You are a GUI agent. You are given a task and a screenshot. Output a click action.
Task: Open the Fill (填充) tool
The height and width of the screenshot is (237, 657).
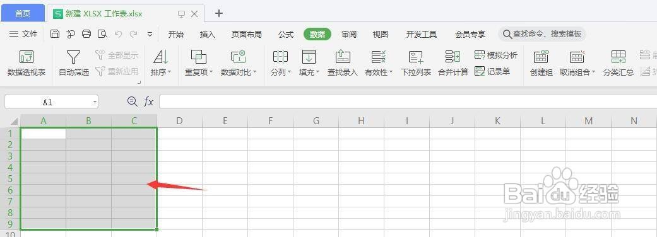[309, 63]
